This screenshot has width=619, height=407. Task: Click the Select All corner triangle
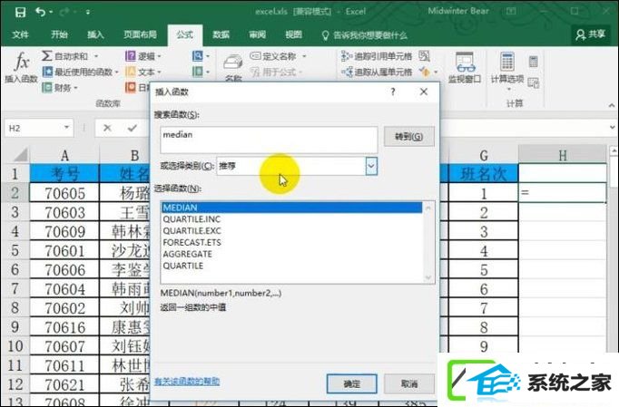click(x=20, y=154)
